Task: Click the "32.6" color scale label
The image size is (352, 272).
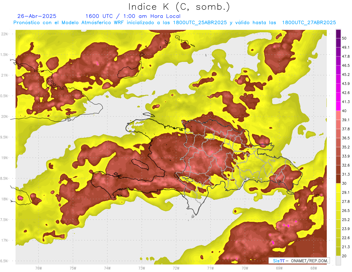Action: coord(346,165)
